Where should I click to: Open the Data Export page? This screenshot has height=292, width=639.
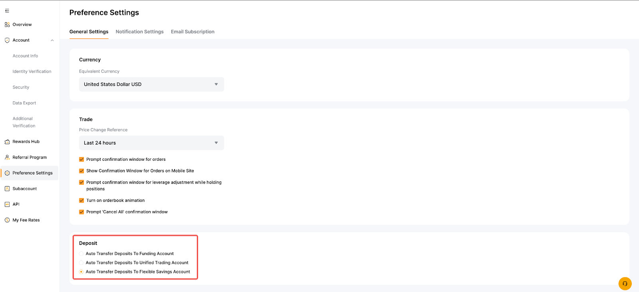pos(24,103)
